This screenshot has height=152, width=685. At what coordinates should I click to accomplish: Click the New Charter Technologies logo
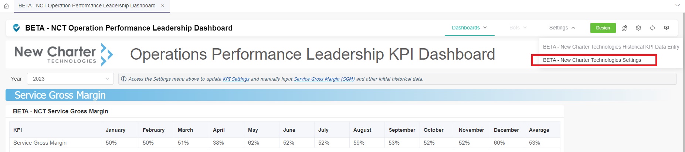pyautogui.click(x=64, y=54)
